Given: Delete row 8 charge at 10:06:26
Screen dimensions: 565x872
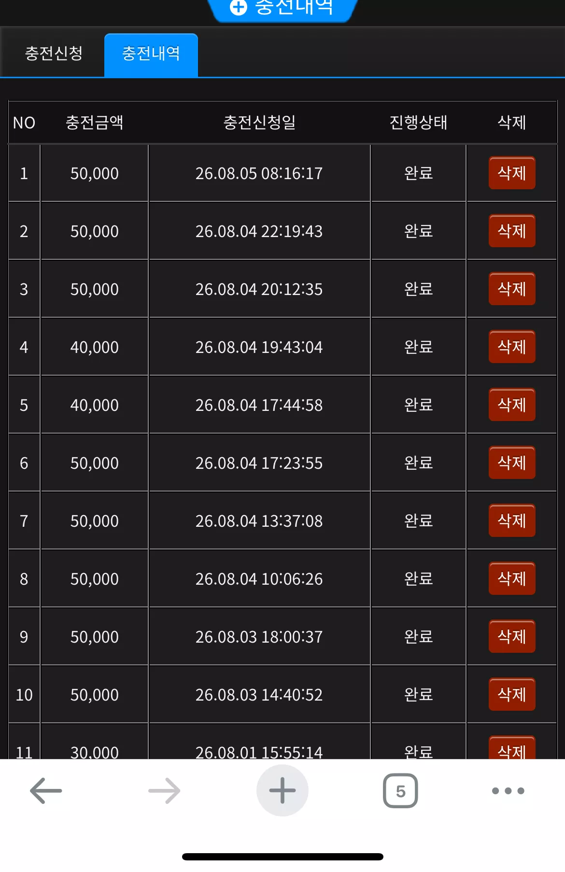Looking at the screenshot, I should coord(512,578).
